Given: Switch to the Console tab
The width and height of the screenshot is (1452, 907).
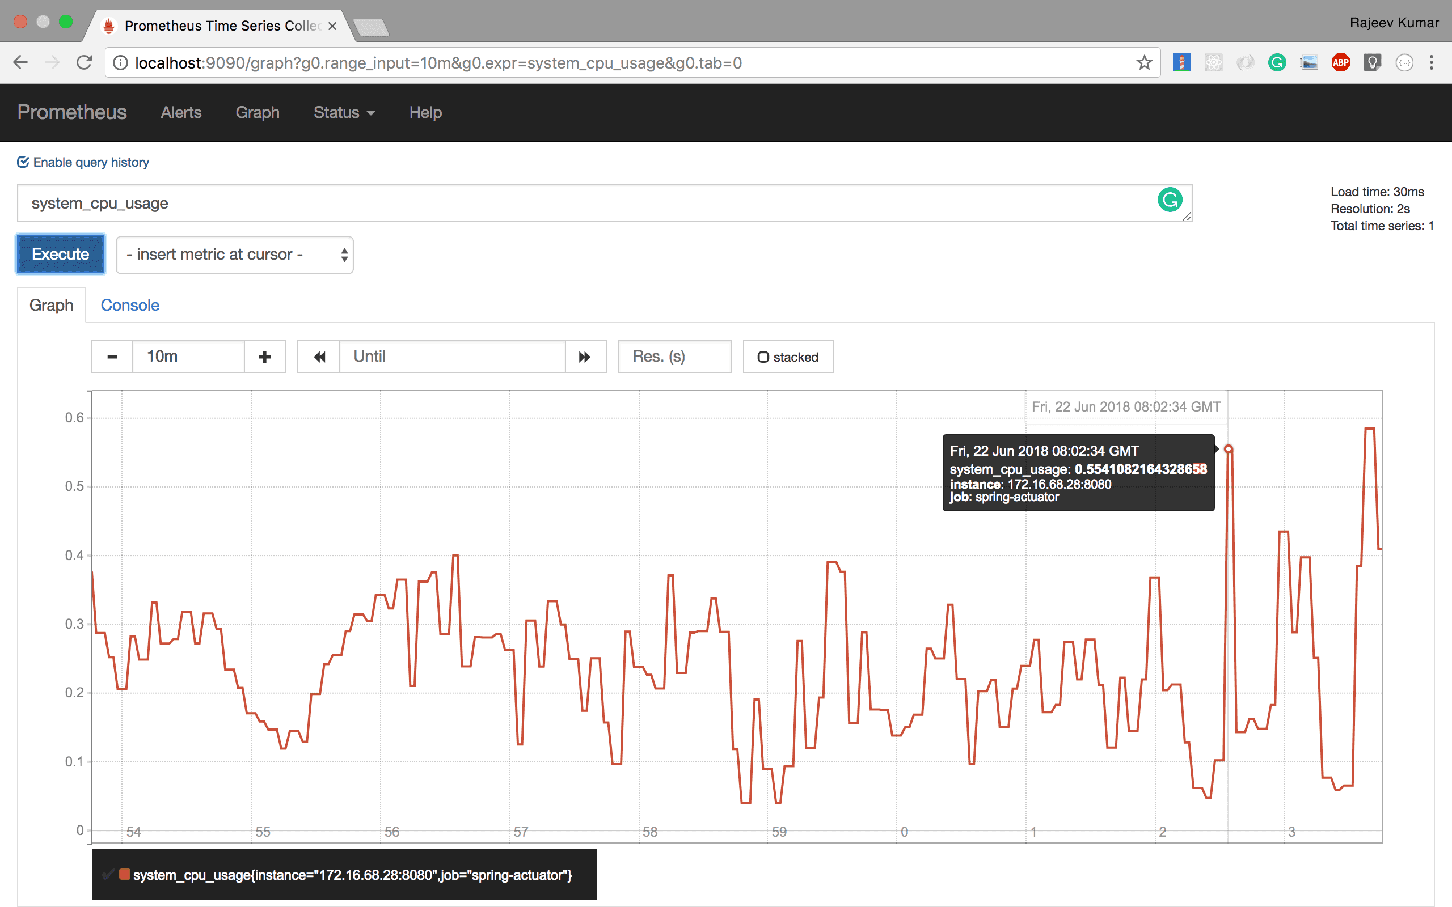Looking at the screenshot, I should pyautogui.click(x=129, y=305).
